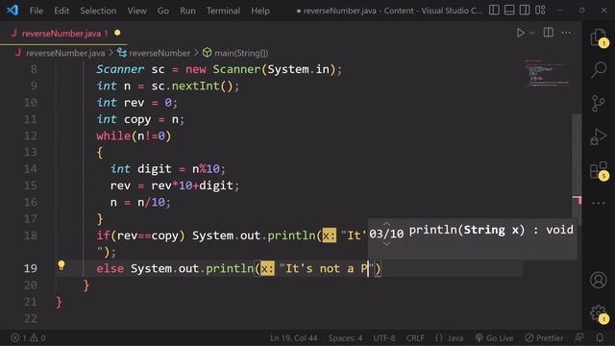Open editor More Actions menu
This screenshot has height=346, width=615.
coord(566,33)
